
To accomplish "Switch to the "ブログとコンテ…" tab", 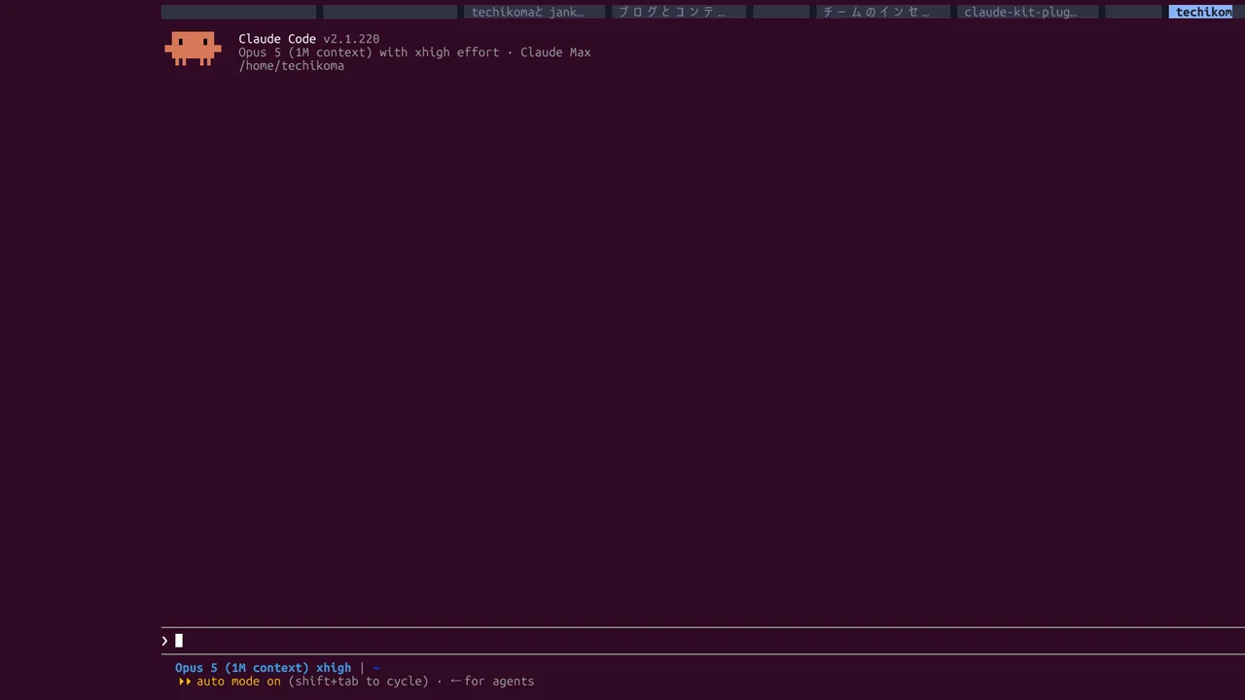I will click(679, 12).
